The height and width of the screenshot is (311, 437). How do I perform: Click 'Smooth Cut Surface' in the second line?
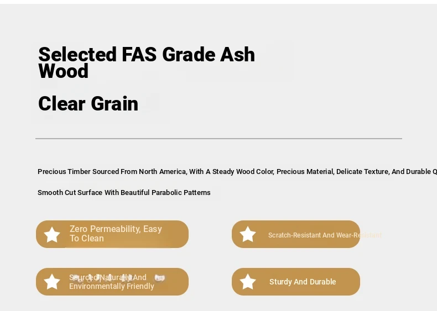pyautogui.click(x=70, y=193)
